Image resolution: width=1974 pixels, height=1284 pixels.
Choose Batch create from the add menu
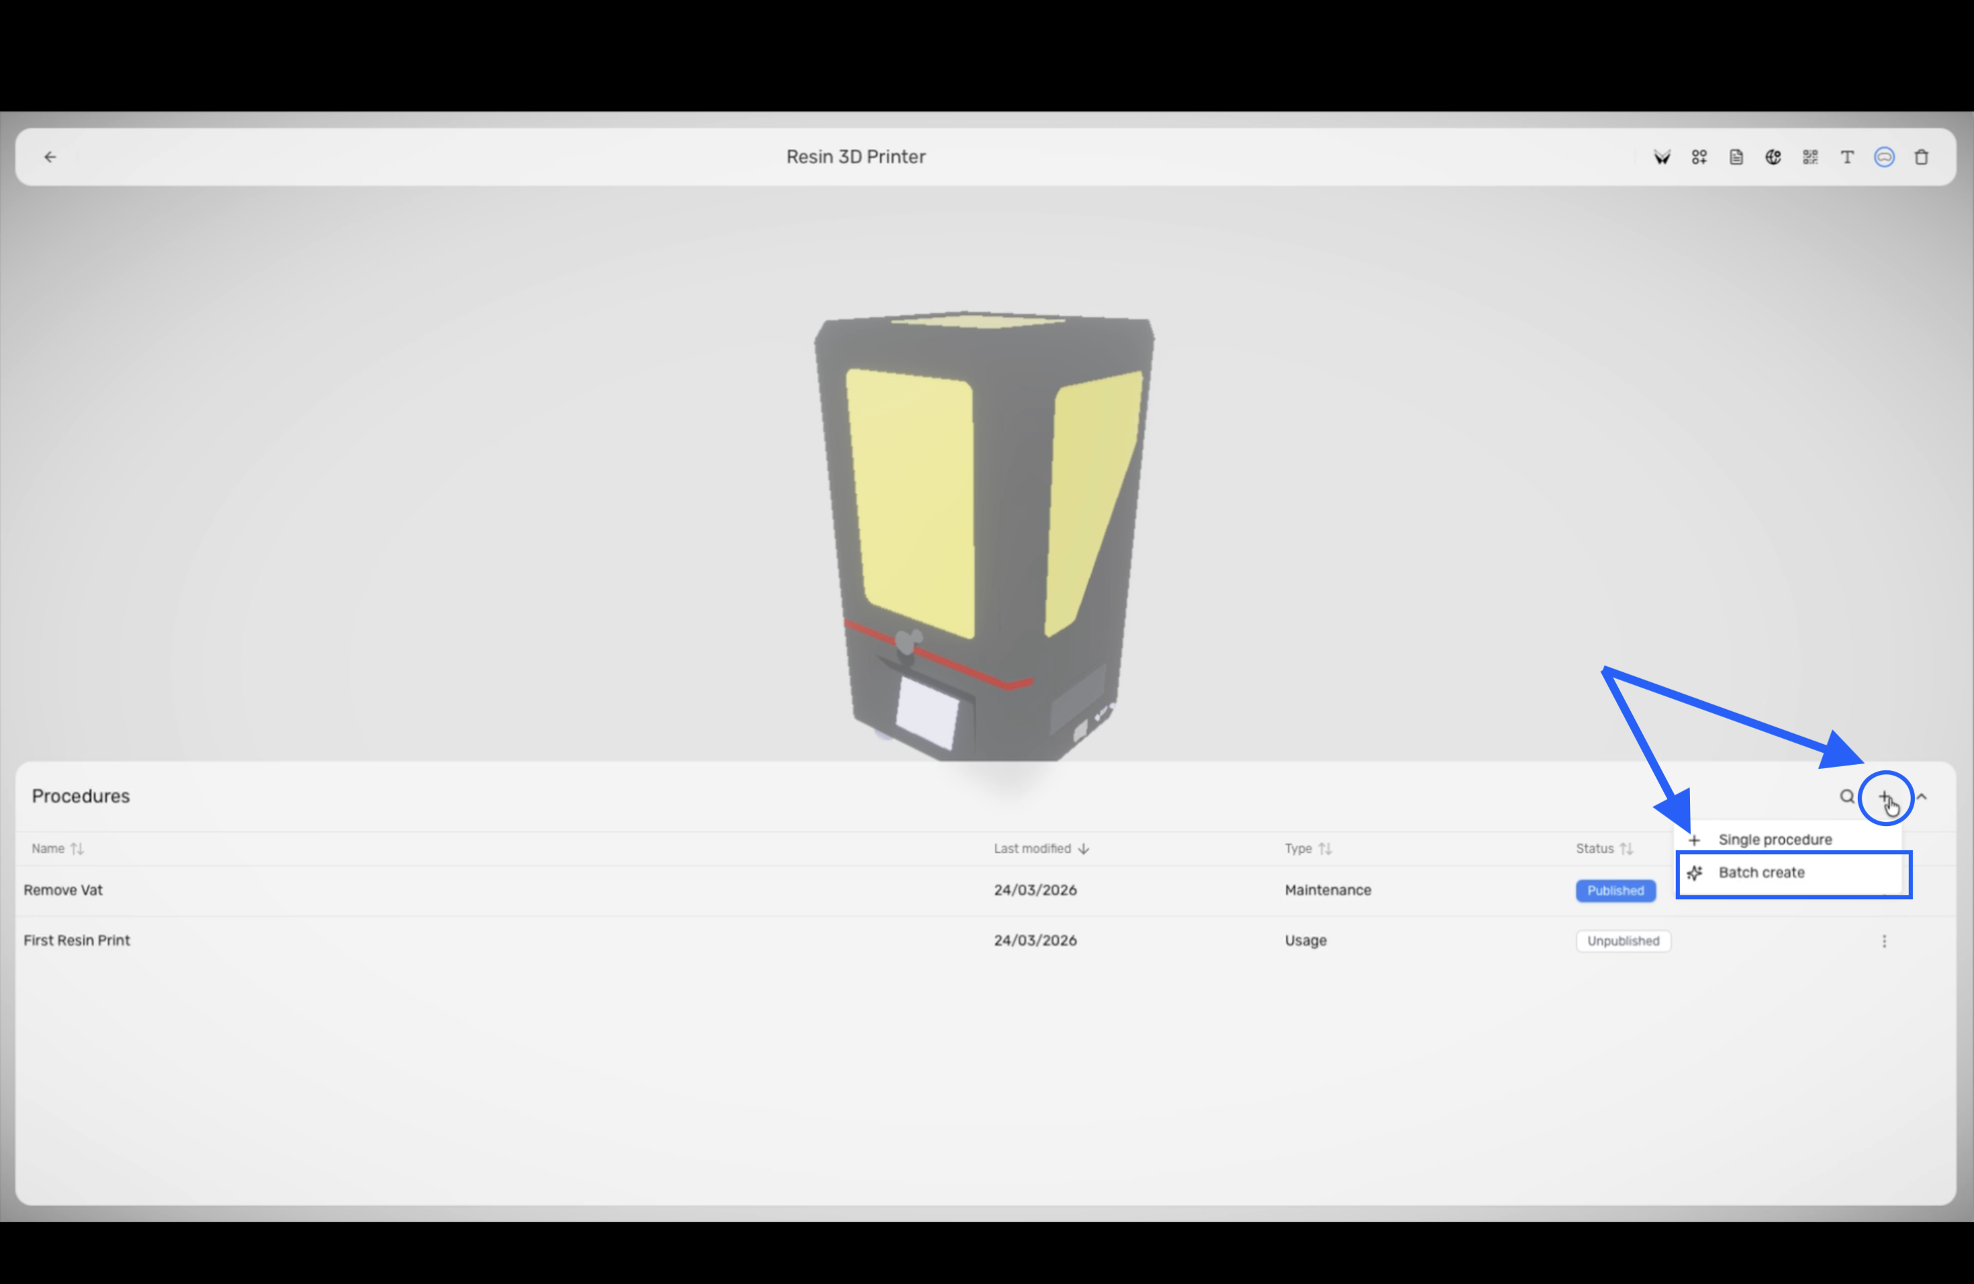[1788, 872]
